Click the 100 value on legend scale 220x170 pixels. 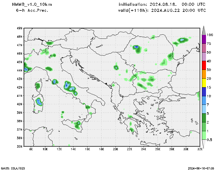coord(210,35)
